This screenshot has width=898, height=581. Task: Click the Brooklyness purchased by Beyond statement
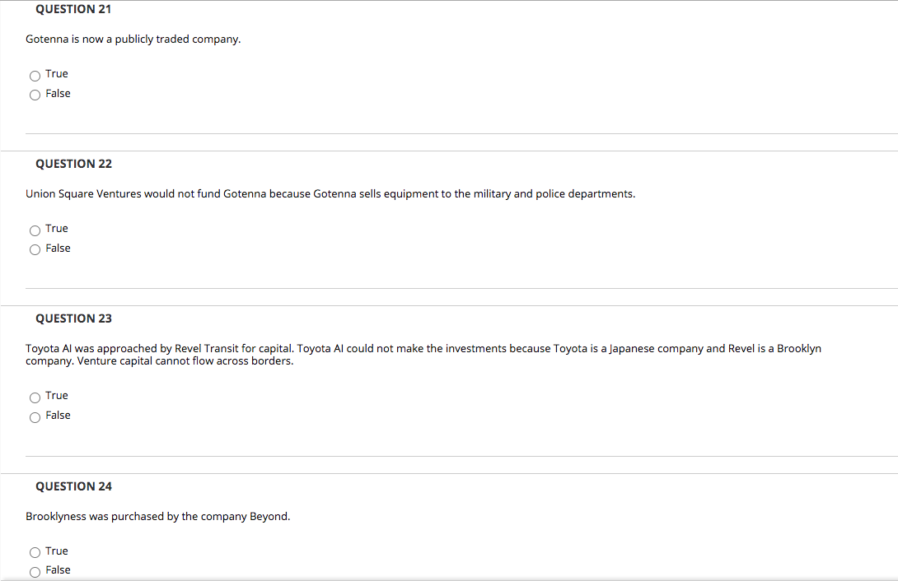pyautogui.click(x=157, y=516)
